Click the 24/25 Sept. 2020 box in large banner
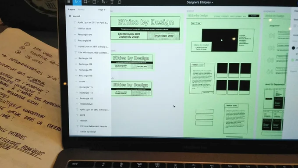This screenshot has height=168, width=298. point(164,36)
